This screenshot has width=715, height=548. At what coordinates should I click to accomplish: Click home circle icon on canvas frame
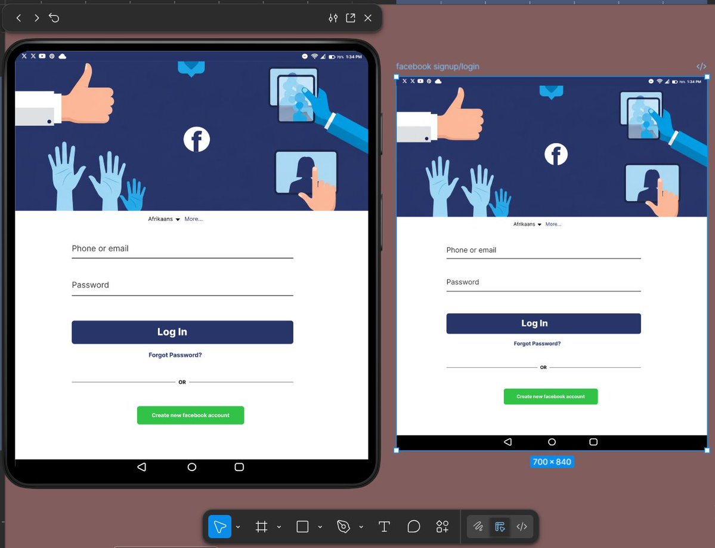[x=552, y=442]
